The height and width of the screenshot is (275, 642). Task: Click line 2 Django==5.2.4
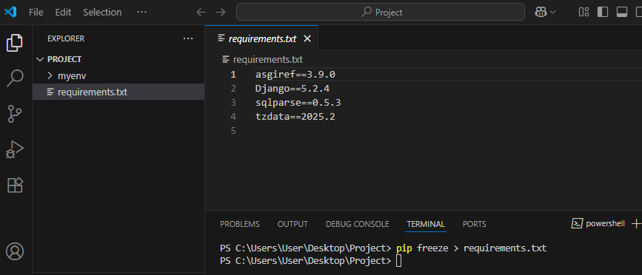pyautogui.click(x=292, y=88)
